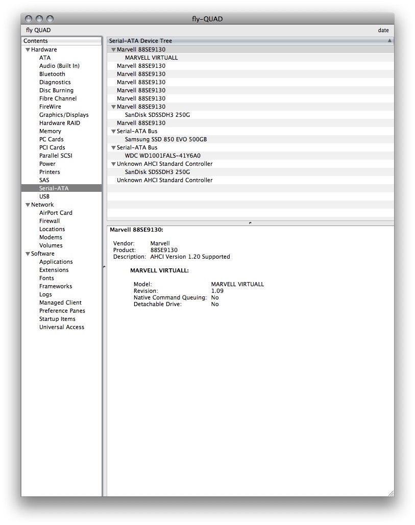The height and width of the screenshot is (525, 415).
Task: Show USB device information
Action: 44,196
